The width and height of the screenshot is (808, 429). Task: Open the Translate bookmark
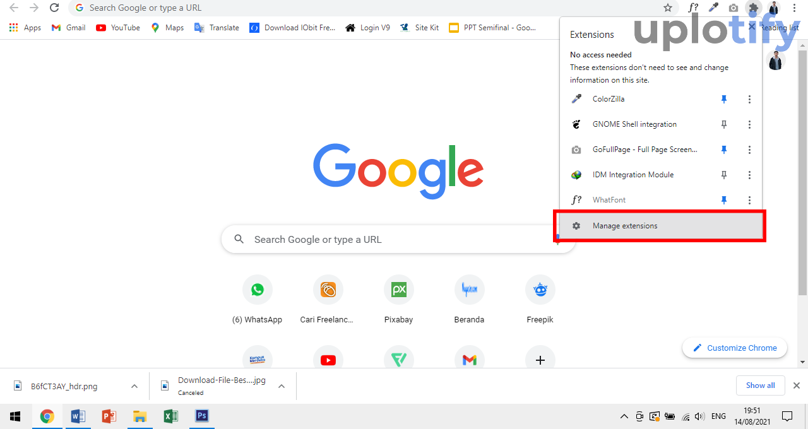click(217, 28)
